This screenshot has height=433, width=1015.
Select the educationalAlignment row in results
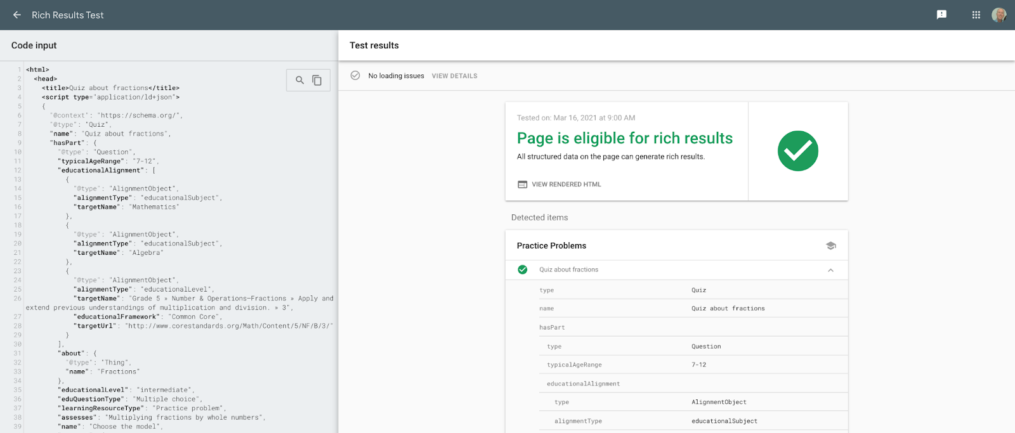point(583,384)
